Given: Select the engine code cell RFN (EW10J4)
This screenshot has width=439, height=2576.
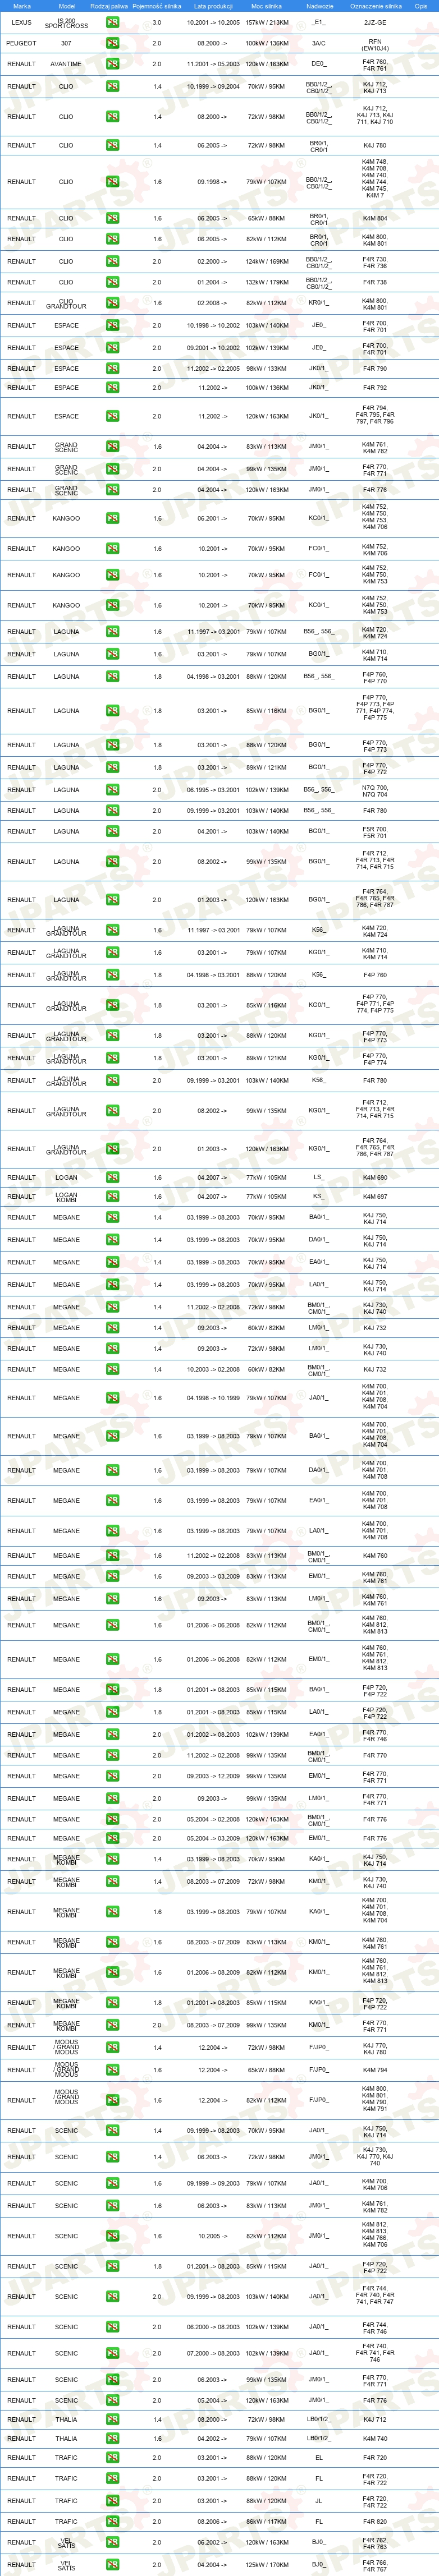Looking at the screenshot, I should tap(375, 44).
